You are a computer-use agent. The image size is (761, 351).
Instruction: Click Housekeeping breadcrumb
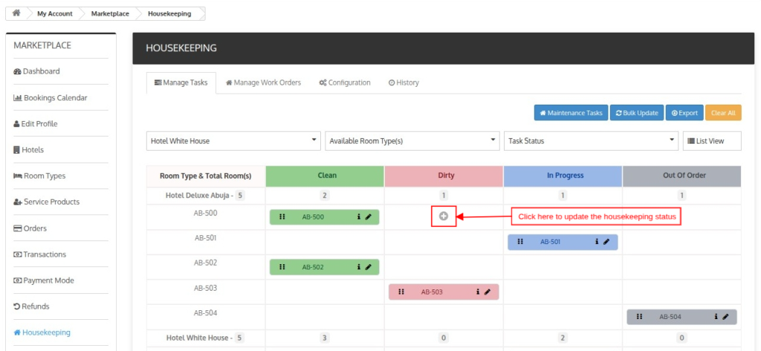169,13
